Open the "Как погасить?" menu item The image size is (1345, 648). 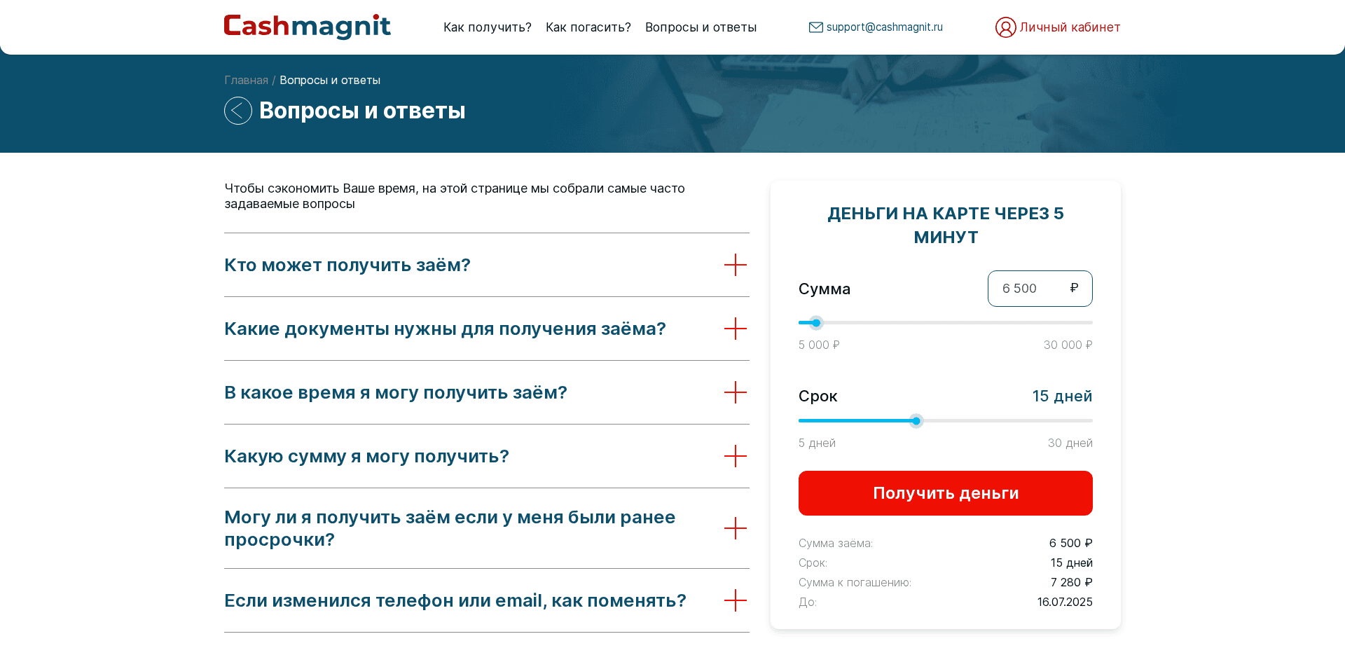588,27
